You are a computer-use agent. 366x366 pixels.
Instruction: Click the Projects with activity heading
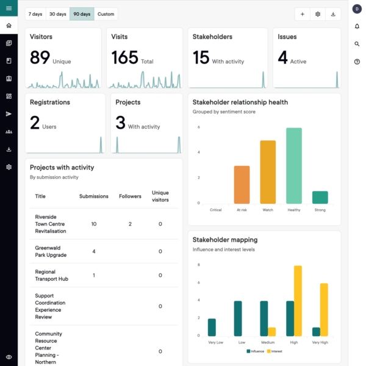click(x=62, y=167)
